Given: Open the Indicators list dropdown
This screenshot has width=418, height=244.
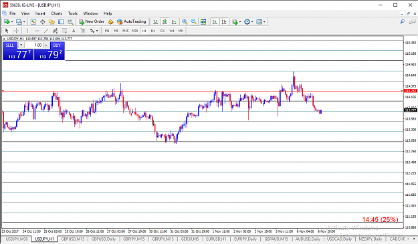Looking at the screenshot, I should click(236, 22).
